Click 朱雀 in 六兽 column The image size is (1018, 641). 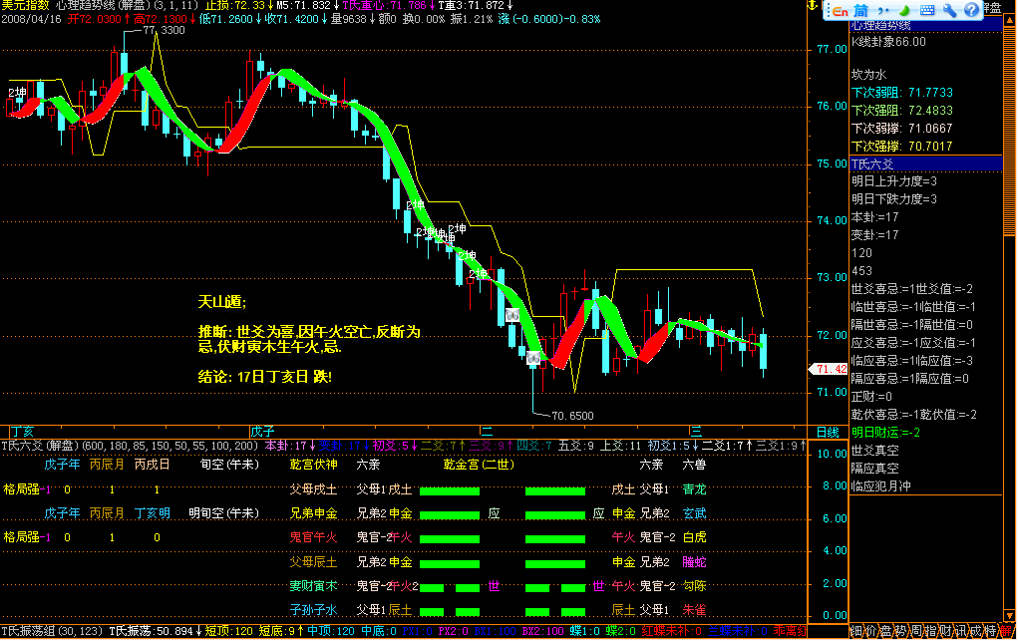pos(694,610)
